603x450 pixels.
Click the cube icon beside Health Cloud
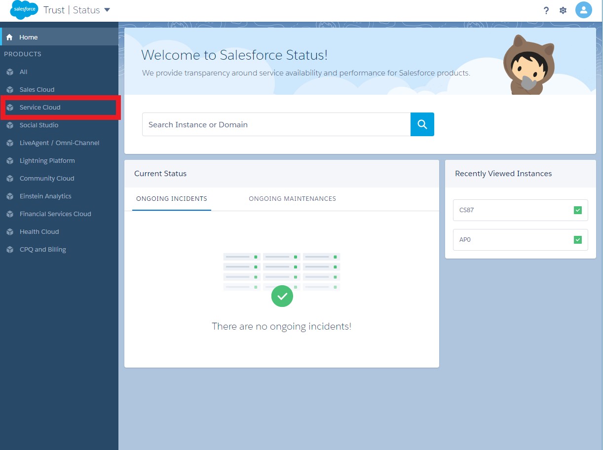pos(10,232)
